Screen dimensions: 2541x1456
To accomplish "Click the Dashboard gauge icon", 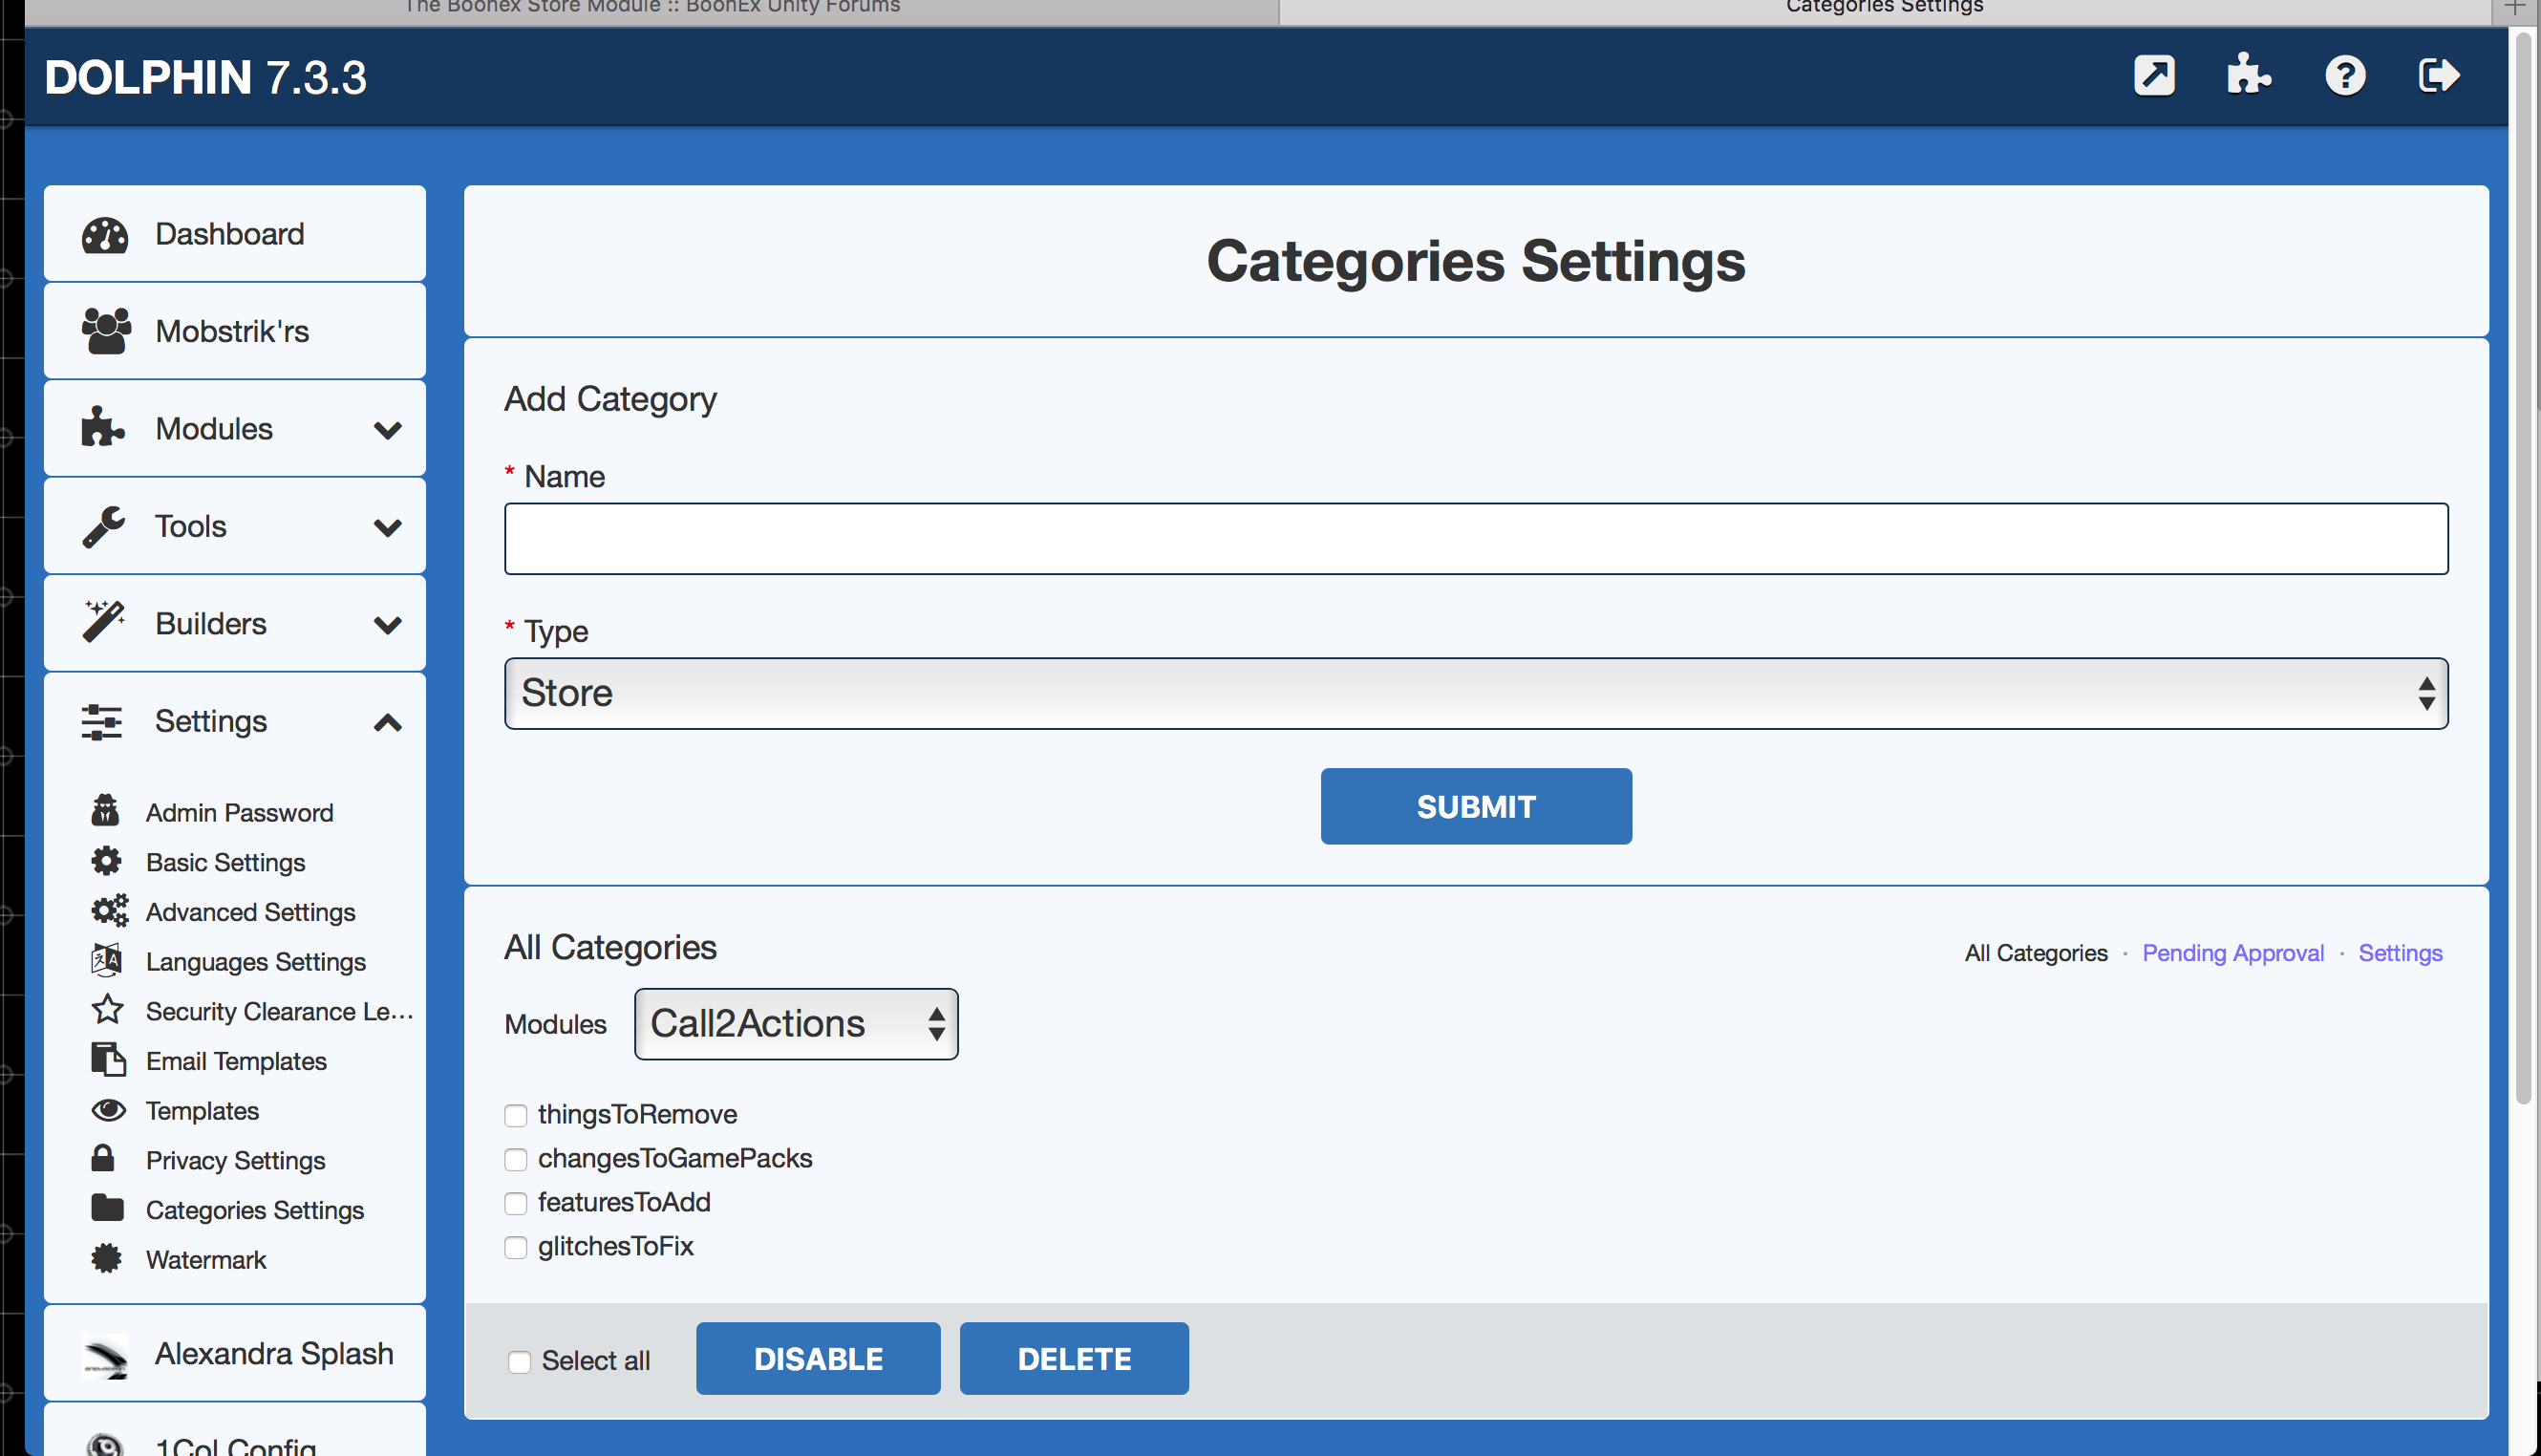I will [105, 235].
